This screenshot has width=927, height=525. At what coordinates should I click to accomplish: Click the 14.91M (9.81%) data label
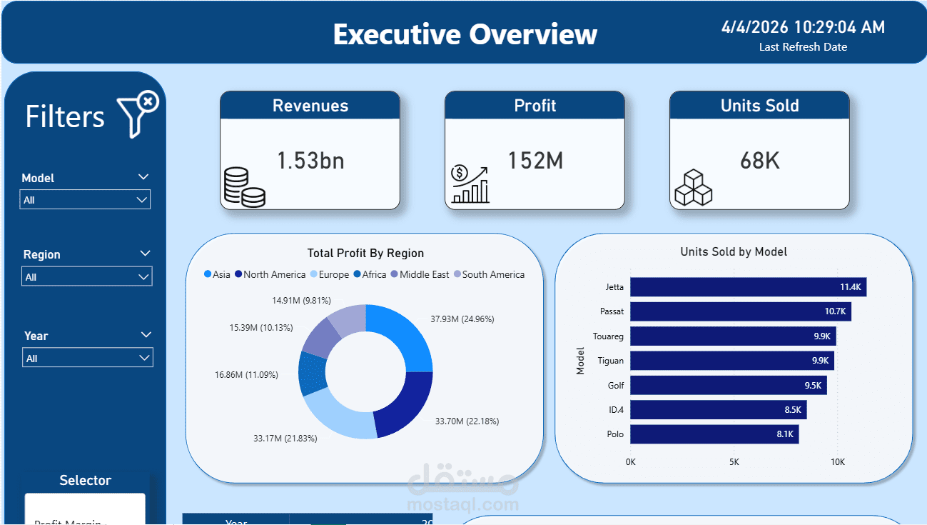click(x=301, y=301)
